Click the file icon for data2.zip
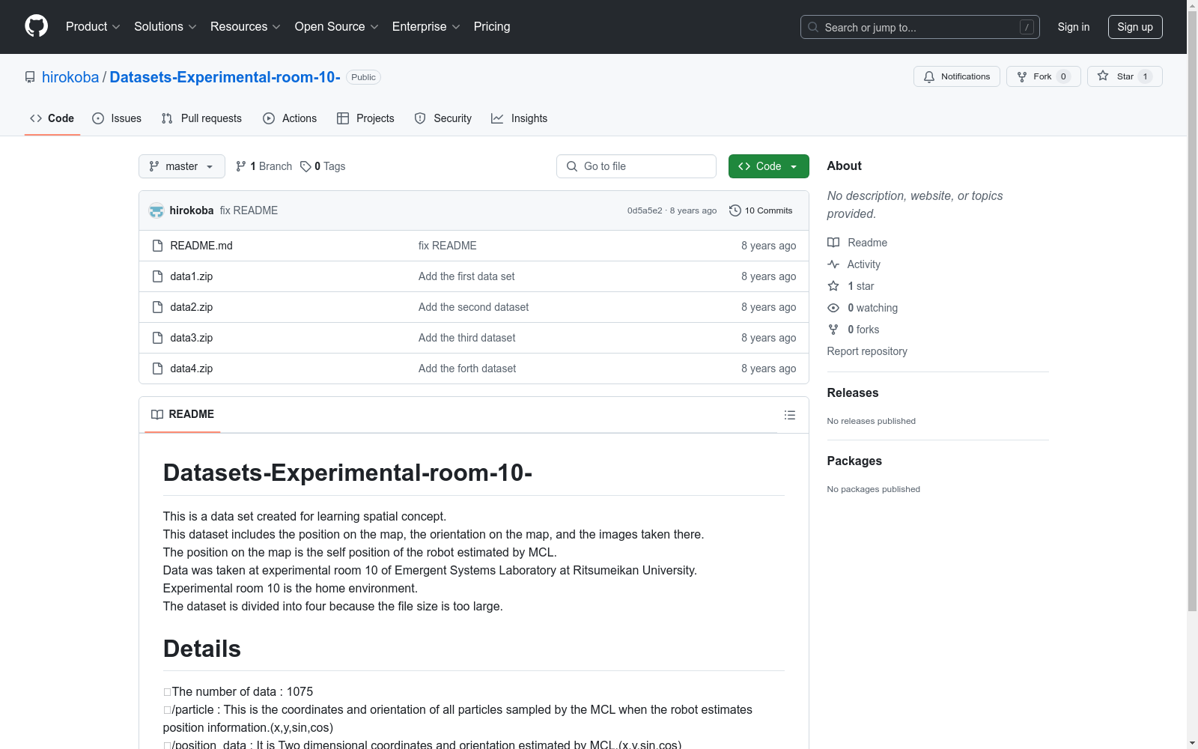The image size is (1198, 749). click(157, 307)
